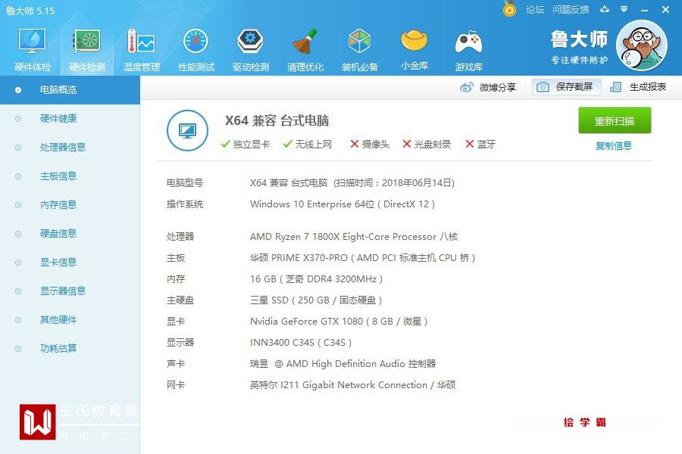Image resolution: width=682 pixels, height=454 pixels.
Task: Open 功耗估算 sidebar entry
Action: click(x=58, y=348)
